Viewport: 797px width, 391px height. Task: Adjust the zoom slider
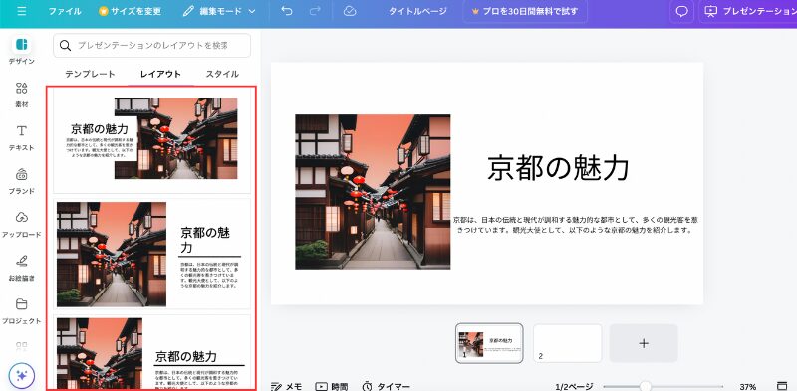pyautogui.click(x=663, y=386)
